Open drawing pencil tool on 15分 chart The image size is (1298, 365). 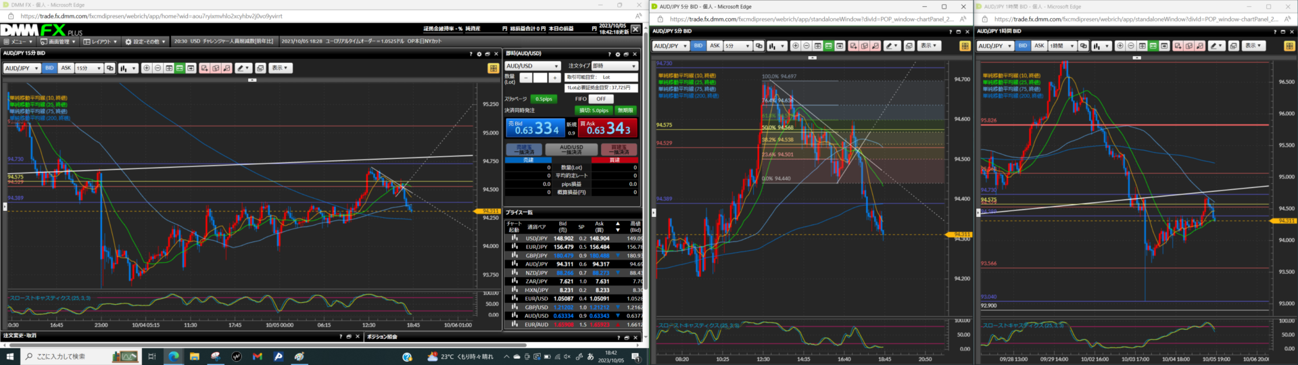(243, 68)
